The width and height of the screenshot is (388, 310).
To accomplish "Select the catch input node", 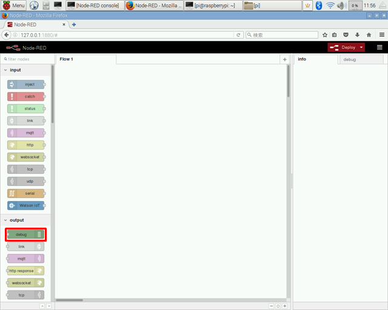I will point(25,97).
